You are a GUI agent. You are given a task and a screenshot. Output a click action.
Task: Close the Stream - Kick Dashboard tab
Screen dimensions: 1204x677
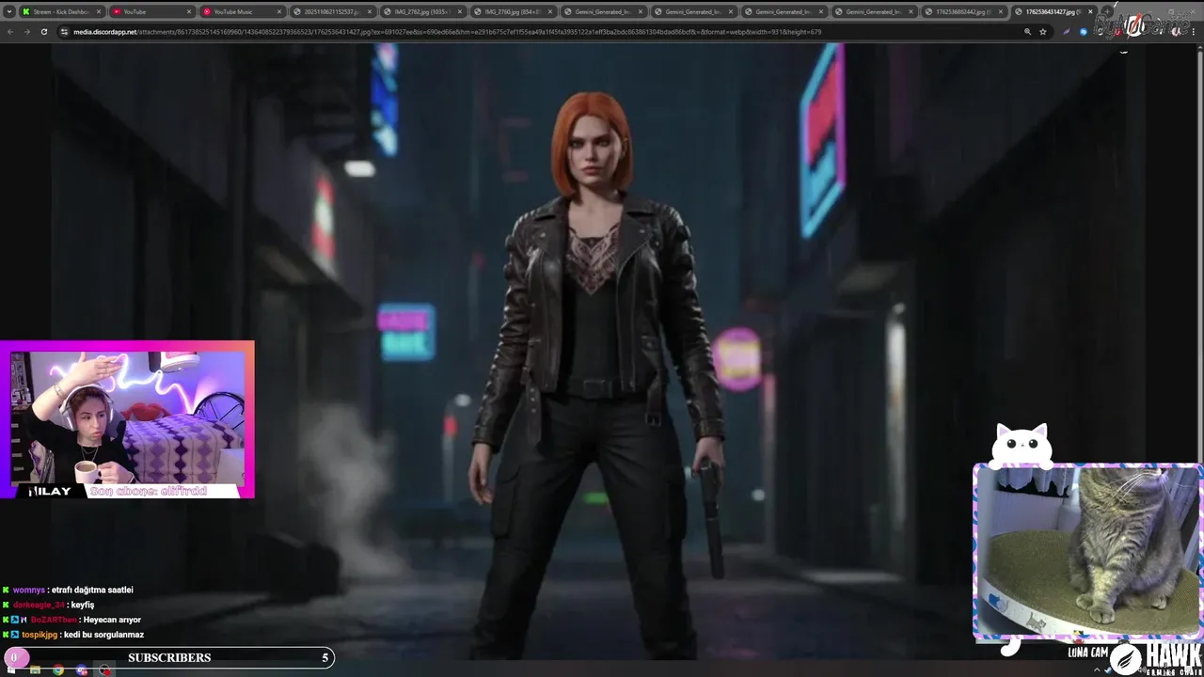click(x=98, y=12)
